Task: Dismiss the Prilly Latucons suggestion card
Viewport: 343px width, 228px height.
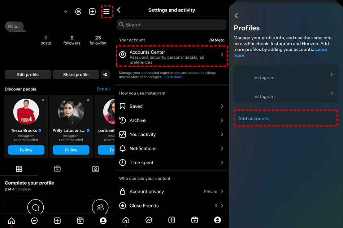Action: pyautogui.click(x=88, y=100)
